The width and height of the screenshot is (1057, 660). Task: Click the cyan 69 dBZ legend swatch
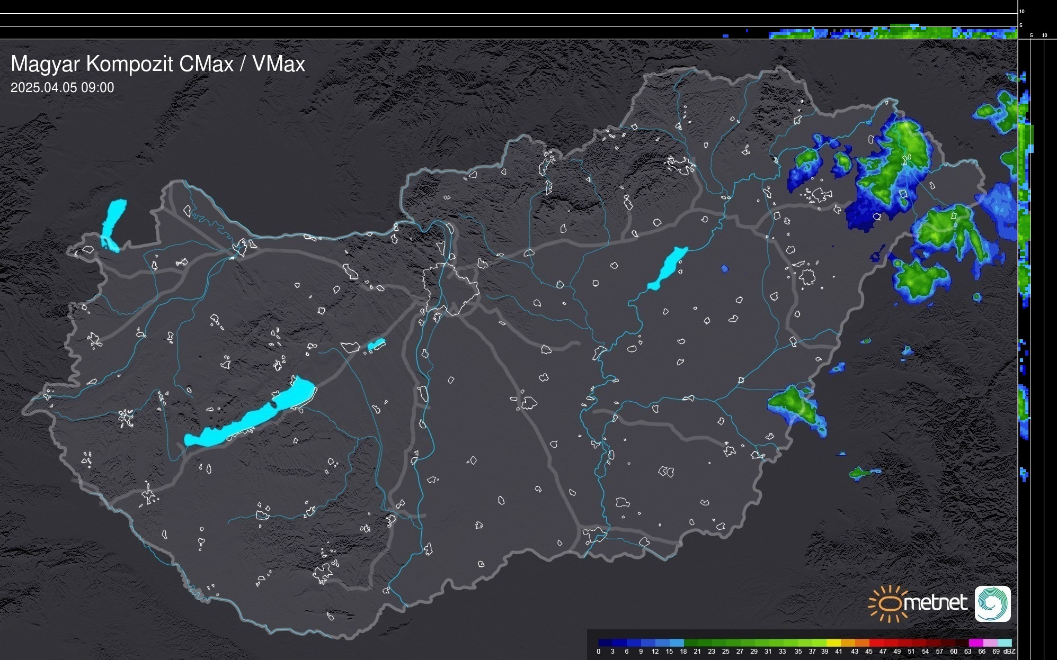point(1004,643)
